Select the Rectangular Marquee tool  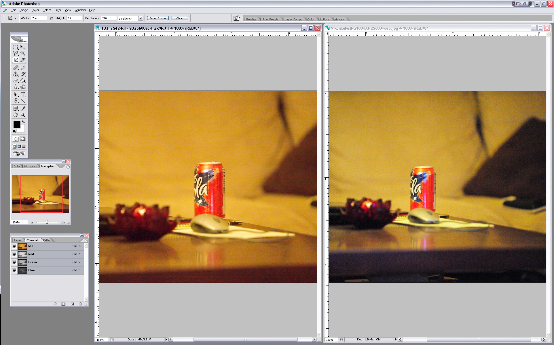coord(16,47)
